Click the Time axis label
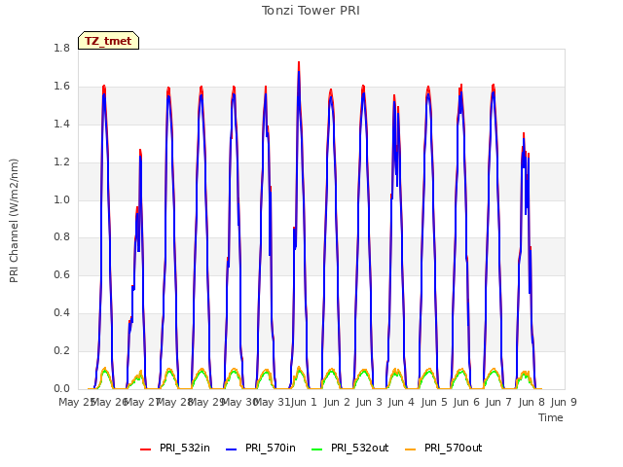The height and width of the screenshot is (467, 623). point(551,417)
